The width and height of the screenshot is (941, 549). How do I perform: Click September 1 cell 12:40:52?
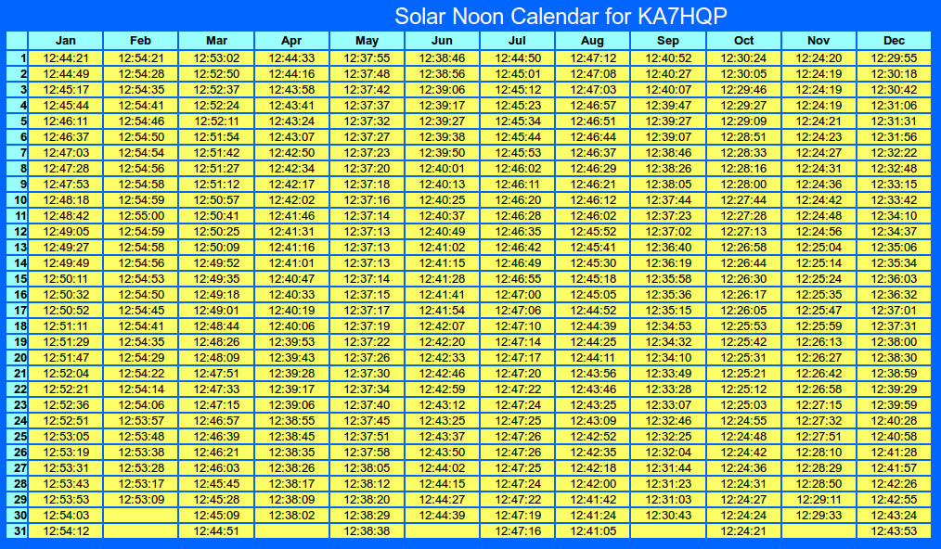click(668, 58)
